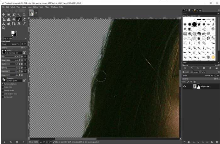Enable Incremental checkbox
220x144 pixels.
3,97
